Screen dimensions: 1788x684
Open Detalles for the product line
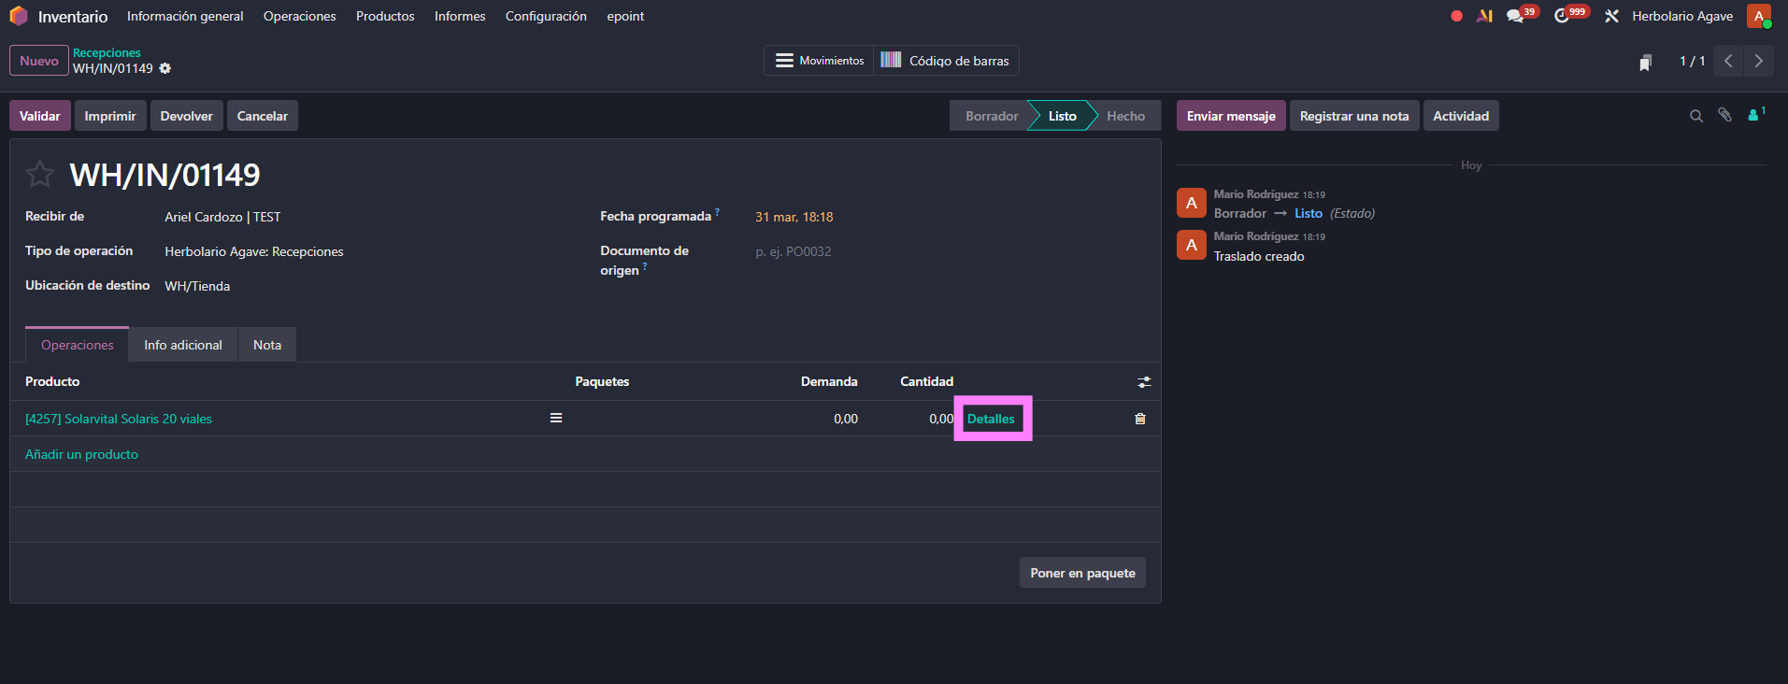(991, 419)
